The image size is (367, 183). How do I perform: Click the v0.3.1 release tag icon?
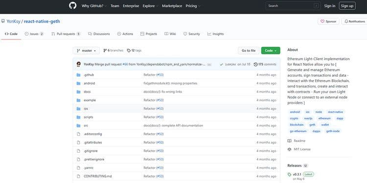tap(290, 174)
